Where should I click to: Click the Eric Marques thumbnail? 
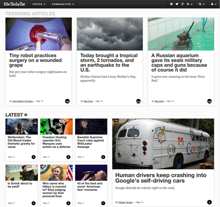[x=56, y=127]
